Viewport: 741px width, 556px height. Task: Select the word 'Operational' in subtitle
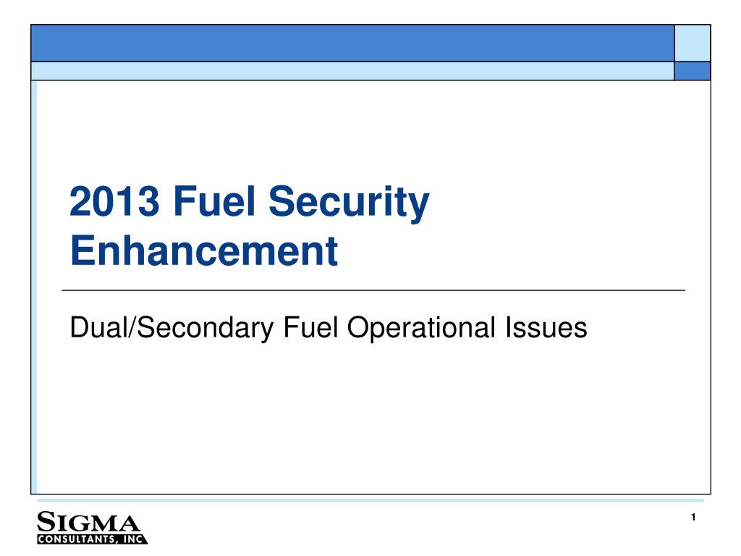pos(422,328)
